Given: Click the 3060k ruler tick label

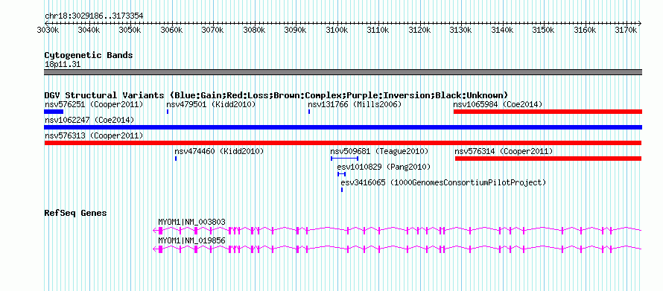Looking at the screenshot, I should tap(172, 31).
